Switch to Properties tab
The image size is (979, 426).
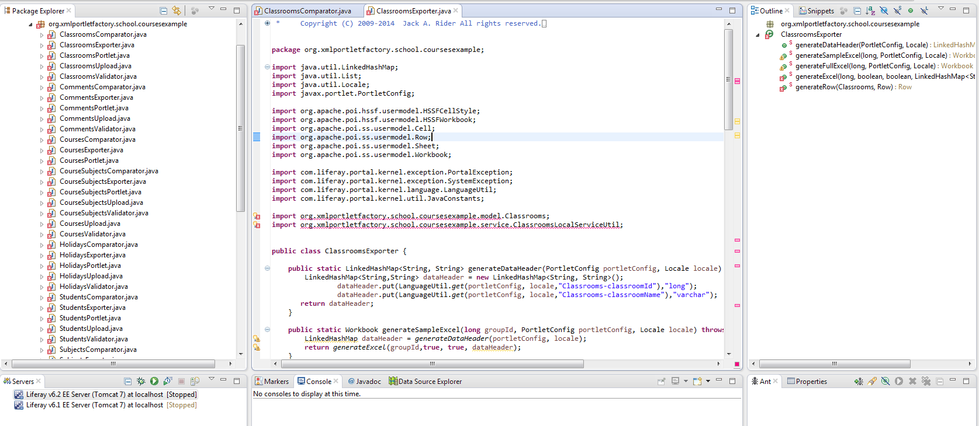[807, 381]
